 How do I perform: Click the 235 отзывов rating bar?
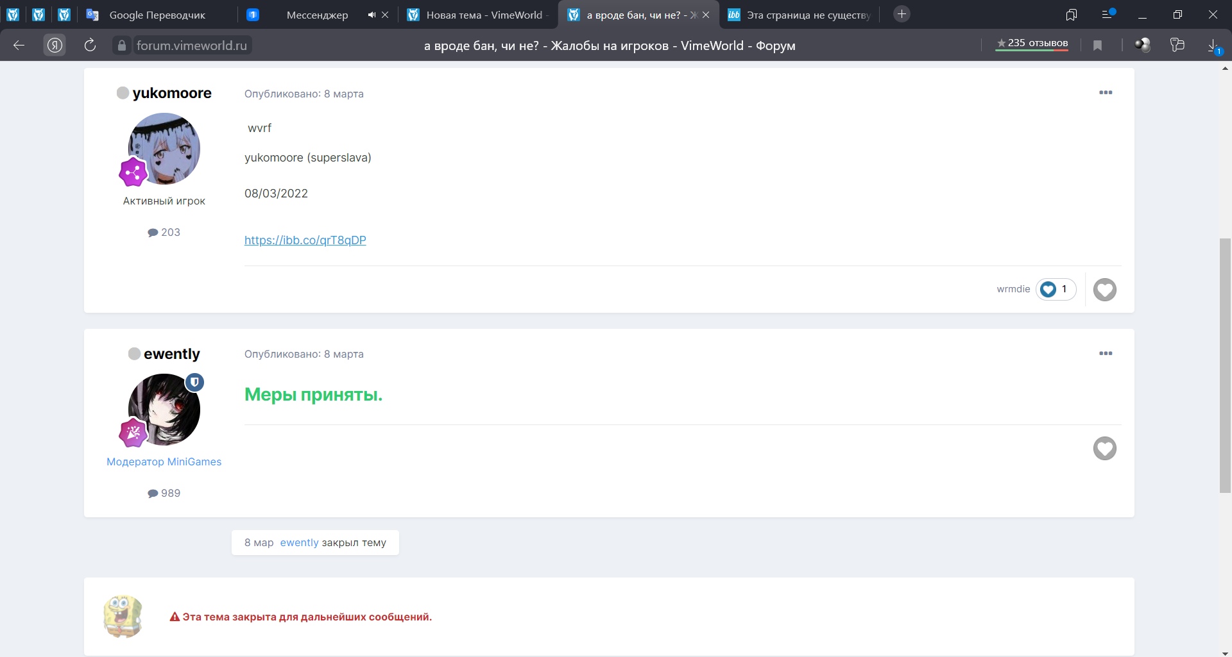pos(1031,44)
